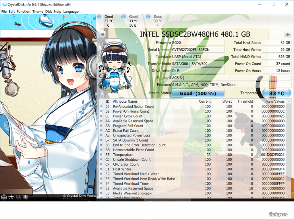Click the Serial Number field
Viewport: 294px width, 219px height.
[x=198, y=50]
